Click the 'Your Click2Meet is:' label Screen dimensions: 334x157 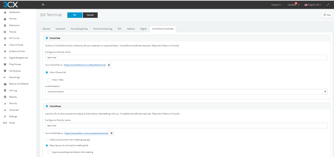point(54,133)
